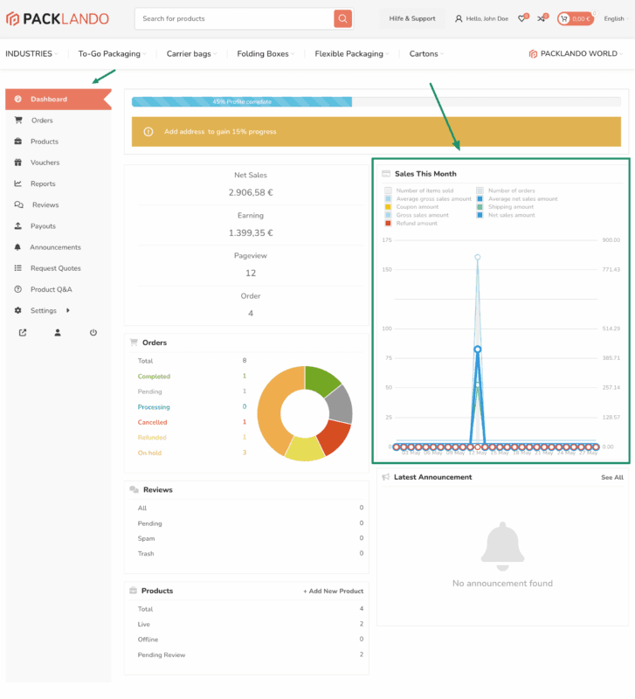Viewport: 635px width, 699px height.
Task: Click the Search for products field
Action: (x=234, y=18)
